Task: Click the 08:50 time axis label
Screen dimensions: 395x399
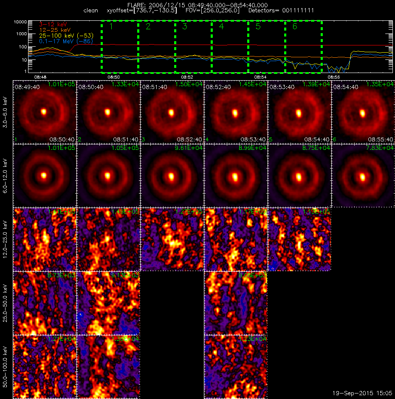Action: 113,77
